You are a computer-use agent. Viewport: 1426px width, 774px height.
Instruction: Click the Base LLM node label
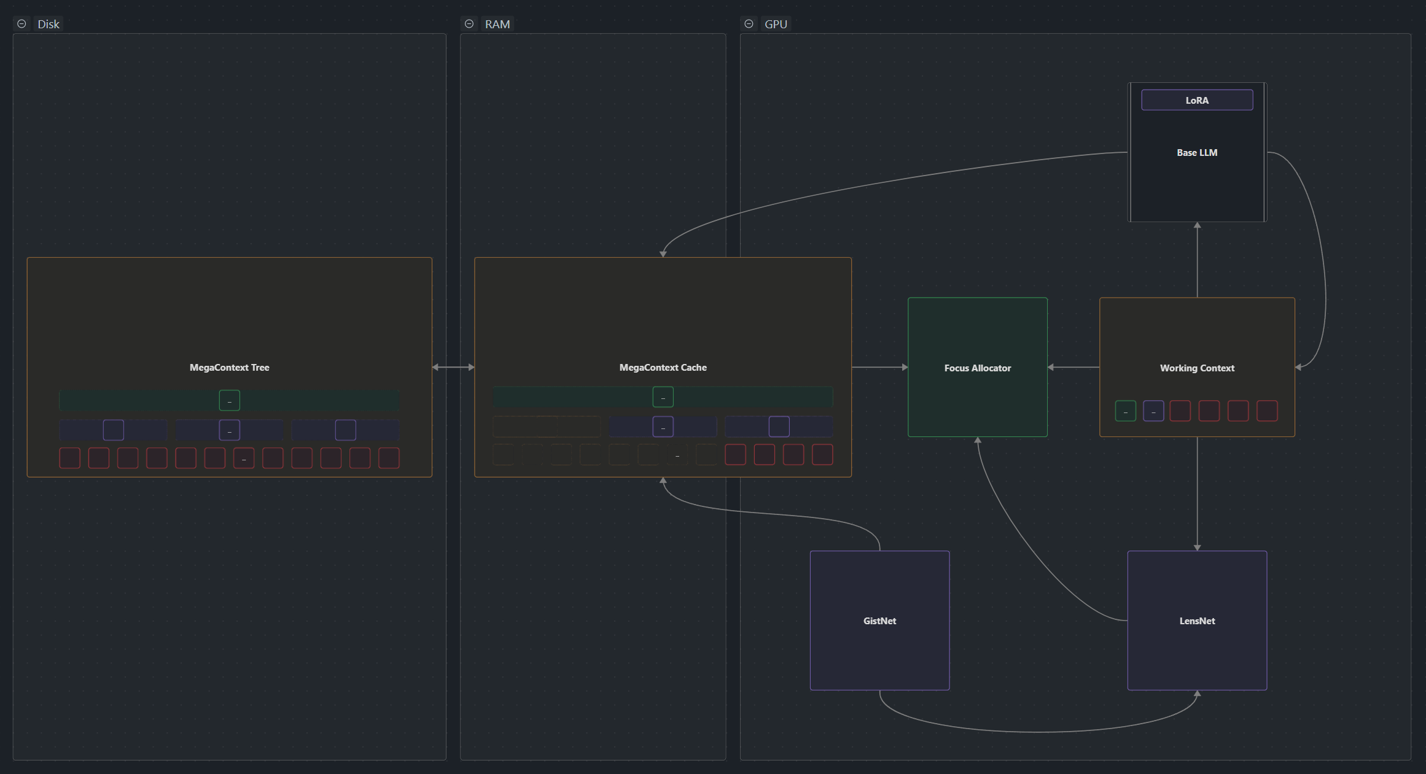[1196, 153]
